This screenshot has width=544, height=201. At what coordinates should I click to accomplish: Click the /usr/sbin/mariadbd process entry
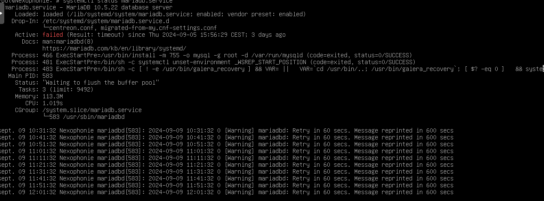click(94, 117)
